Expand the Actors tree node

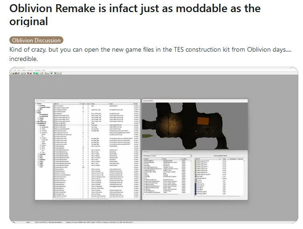click(36, 104)
